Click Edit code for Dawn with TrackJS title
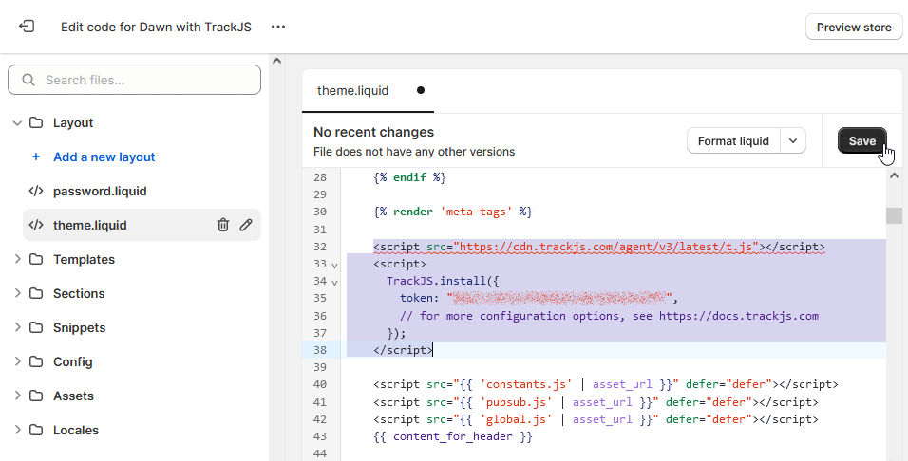 pyautogui.click(x=157, y=27)
